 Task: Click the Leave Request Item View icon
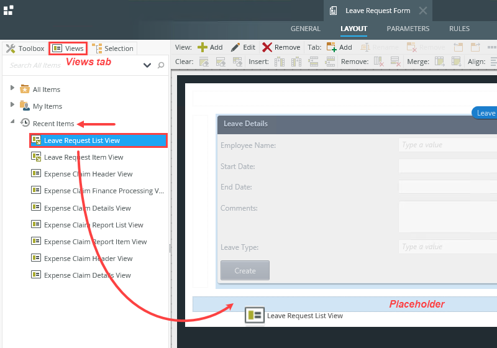pyautogui.click(x=36, y=157)
